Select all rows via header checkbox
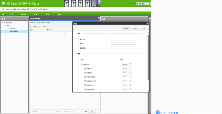The width and height of the screenshot is (222, 114). pyautogui.click(x=31, y=29)
